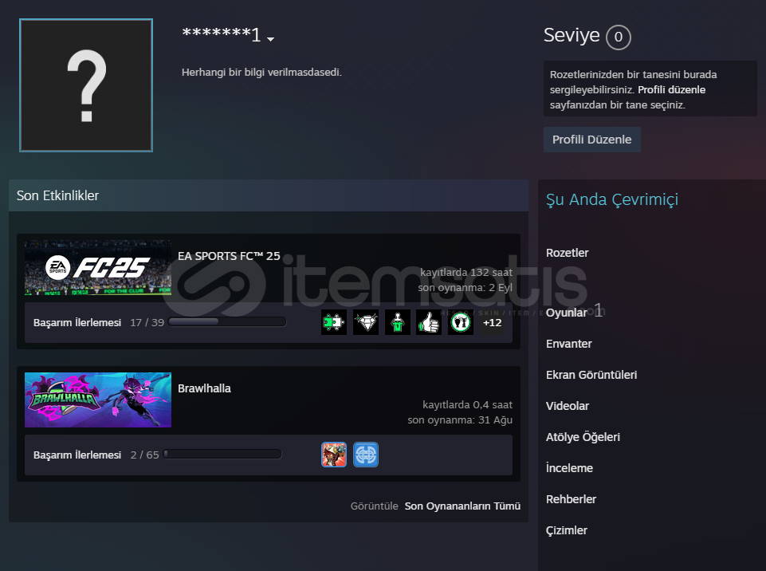Screen dimensions: 766x571
Task: Follow the bold Profili düzenle link in badge text
Action: (x=672, y=89)
